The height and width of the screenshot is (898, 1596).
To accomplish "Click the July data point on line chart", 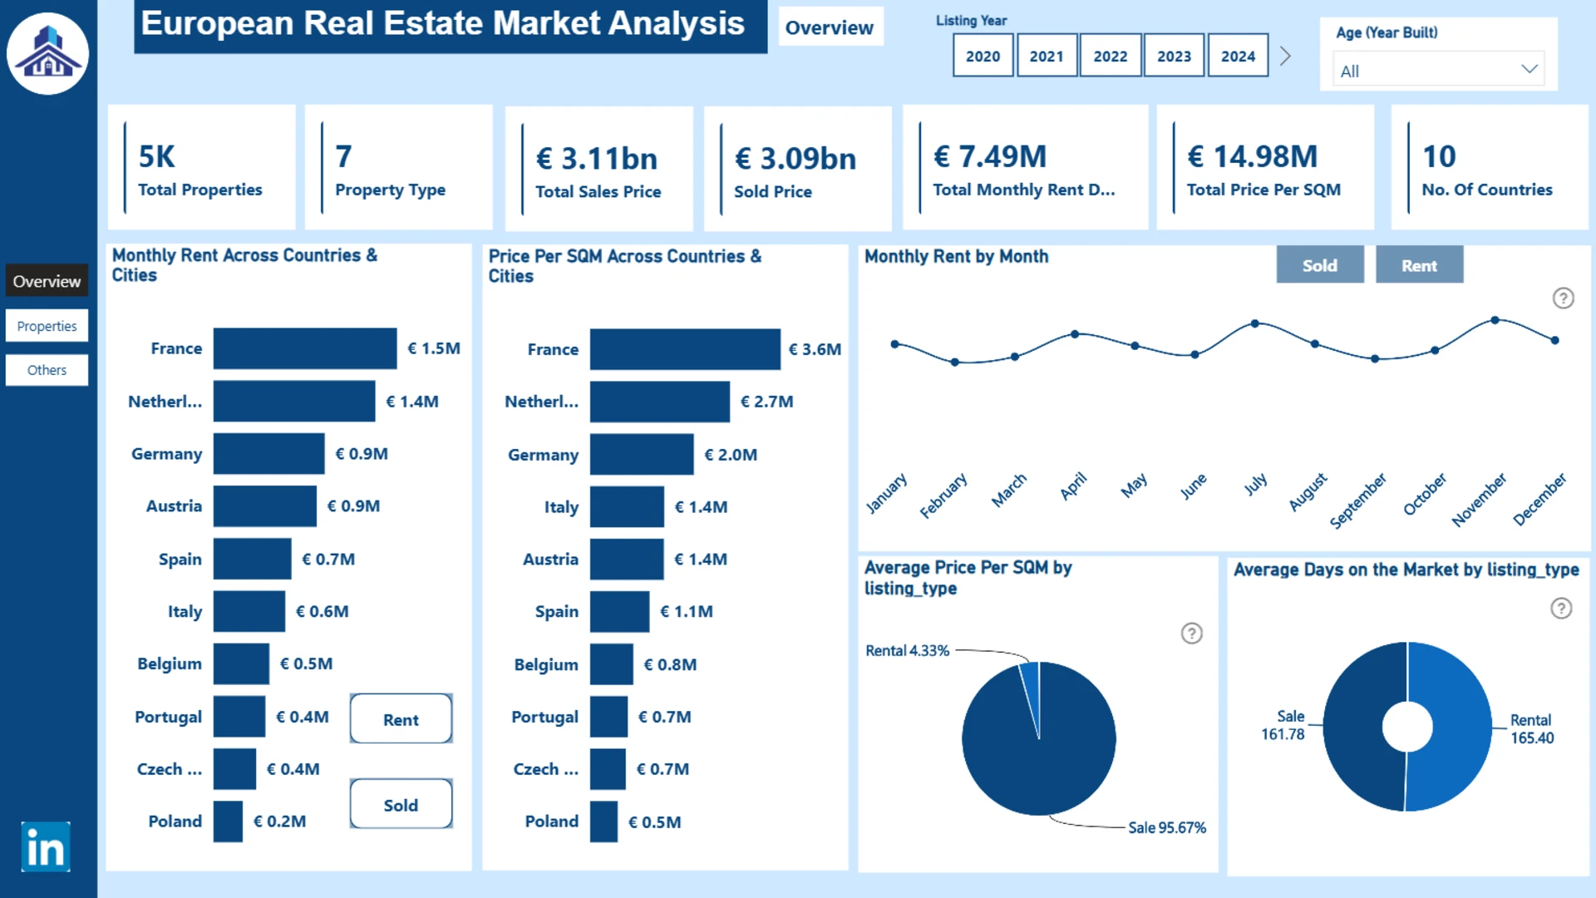I will [1254, 323].
